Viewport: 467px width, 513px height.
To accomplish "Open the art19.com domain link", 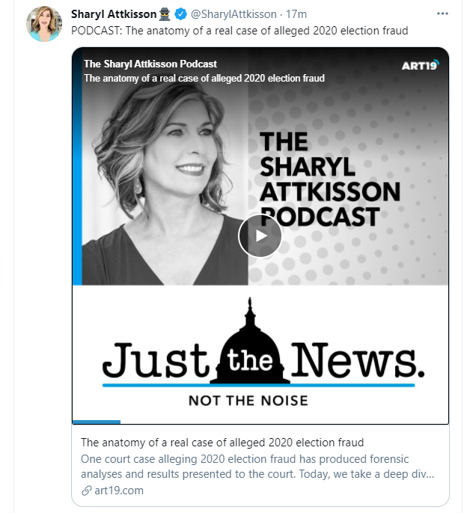I will pyautogui.click(x=119, y=491).
